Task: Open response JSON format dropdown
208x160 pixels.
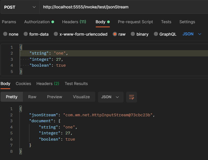Action: click(111, 97)
